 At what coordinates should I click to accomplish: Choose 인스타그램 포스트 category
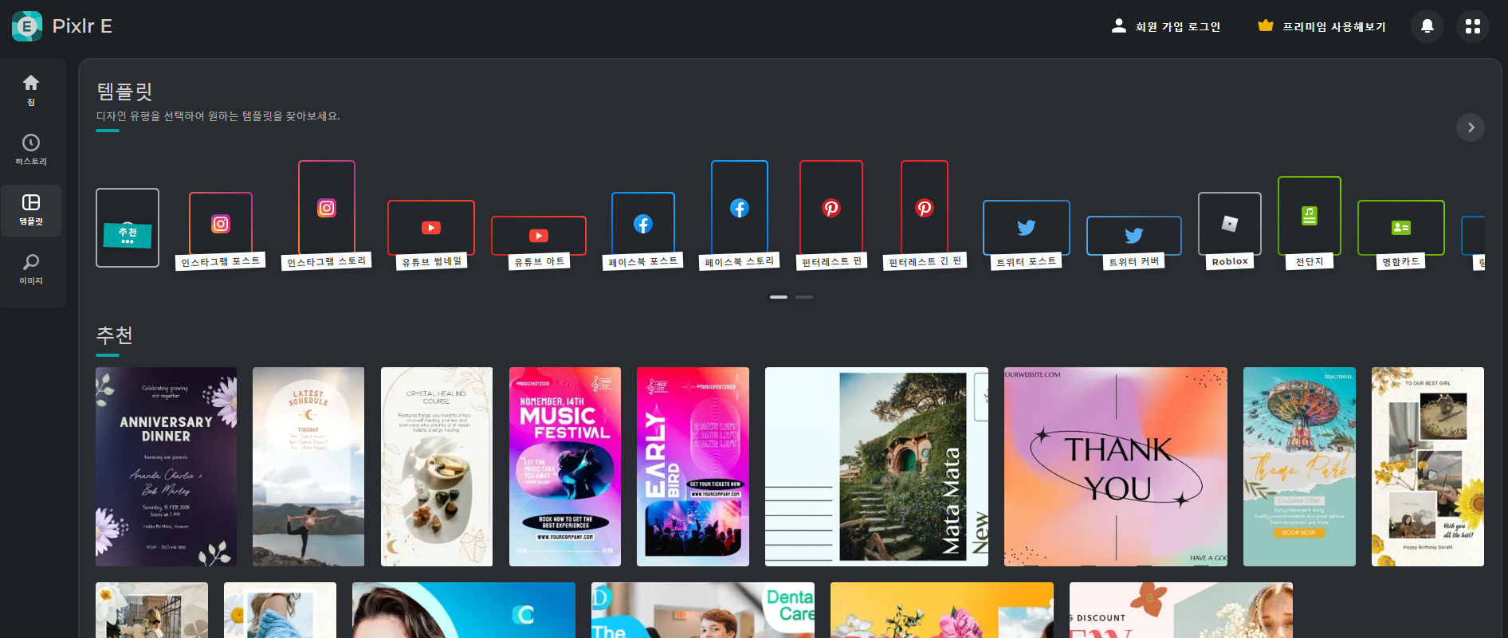click(x=221, y=232)
